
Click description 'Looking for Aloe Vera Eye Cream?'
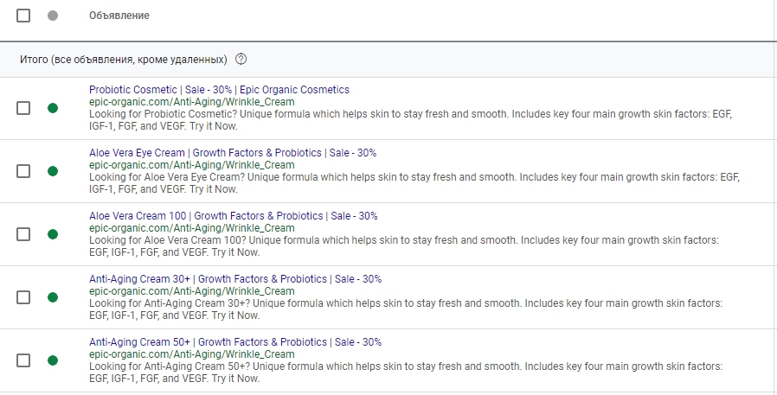[x=414, y=183]
